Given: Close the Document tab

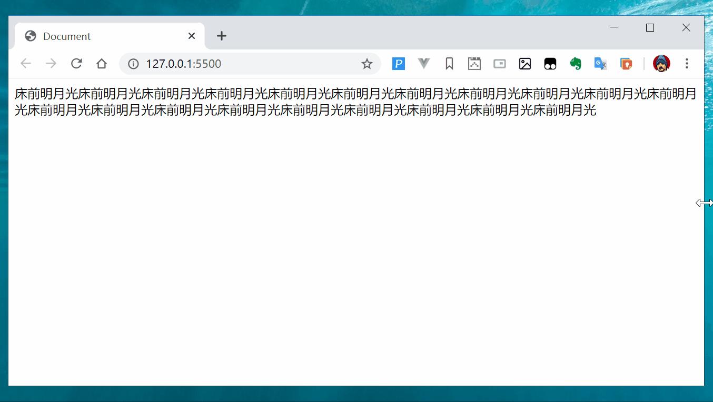Looking at the screenshot, I should click(x=191, y=36).
